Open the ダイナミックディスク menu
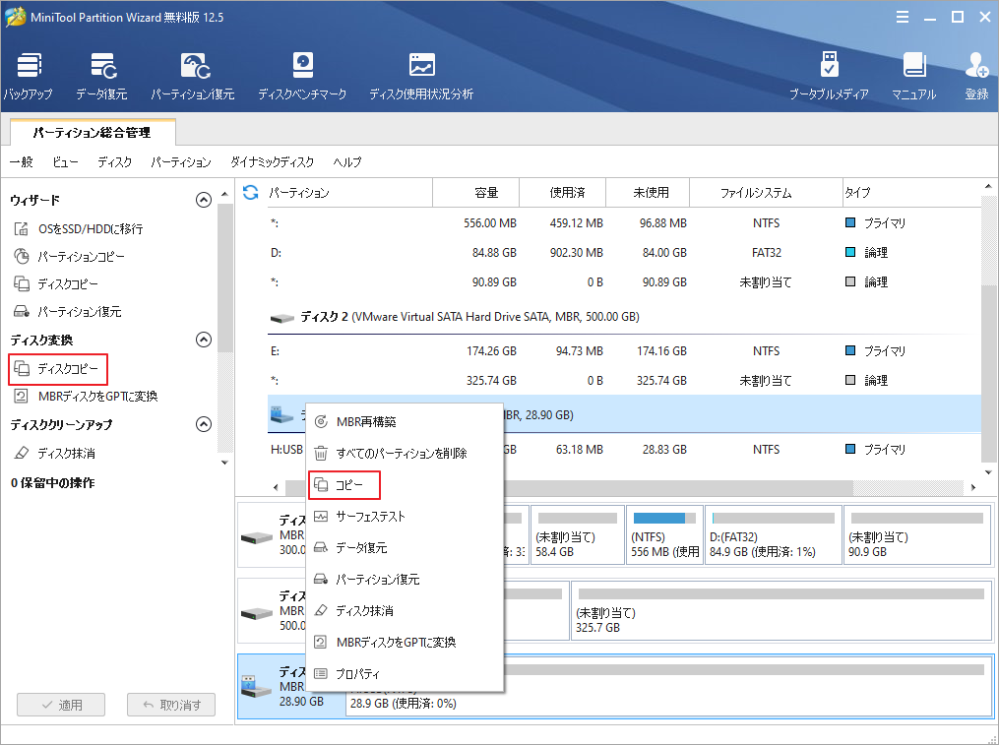The width and height of the screenshot is (999, 745). click(272, 161)
